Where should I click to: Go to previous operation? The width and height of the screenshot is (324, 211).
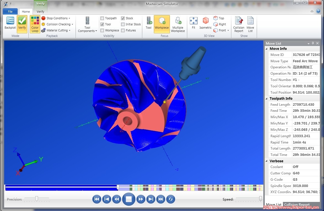point(107,199)
